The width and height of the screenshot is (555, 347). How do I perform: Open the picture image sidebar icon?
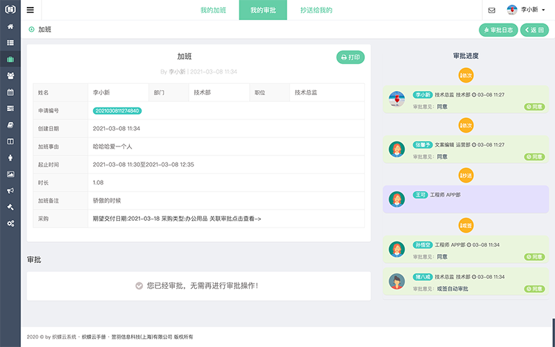point(10,174)
